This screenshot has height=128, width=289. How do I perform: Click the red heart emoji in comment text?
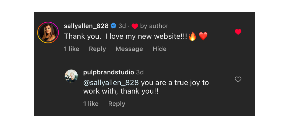pyautogui.click(x=203, y=37)
